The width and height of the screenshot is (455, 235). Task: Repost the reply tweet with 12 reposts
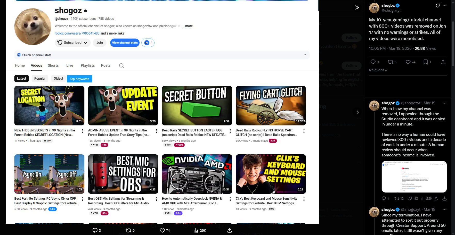click(x=397, y=198)
